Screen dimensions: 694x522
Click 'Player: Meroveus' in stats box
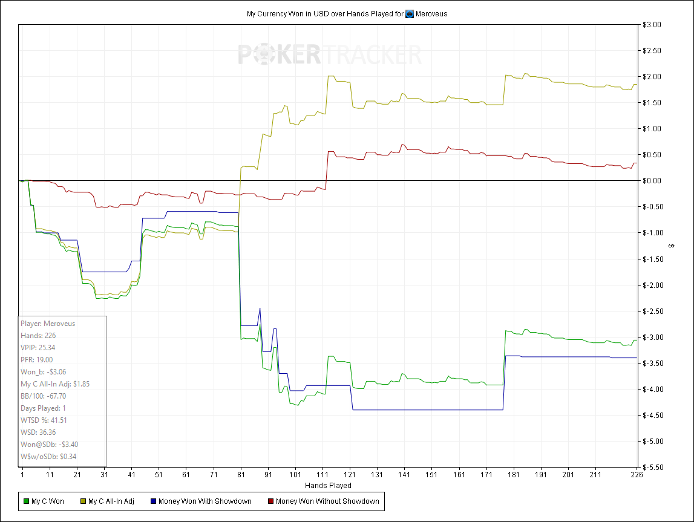click(48, 324)
